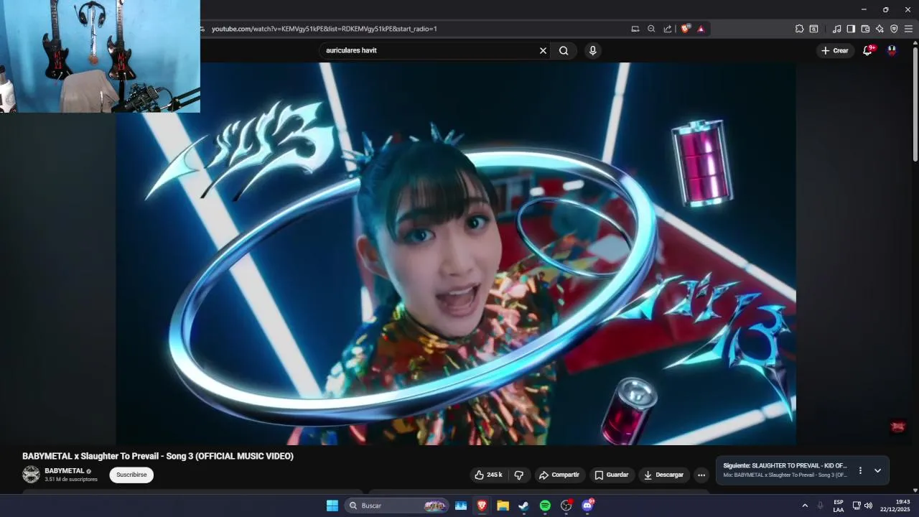The height and width of the screenshot is (517, 919).
Task: Open the OBS Studio taskbar icon
Action: (x=566, y=506)
